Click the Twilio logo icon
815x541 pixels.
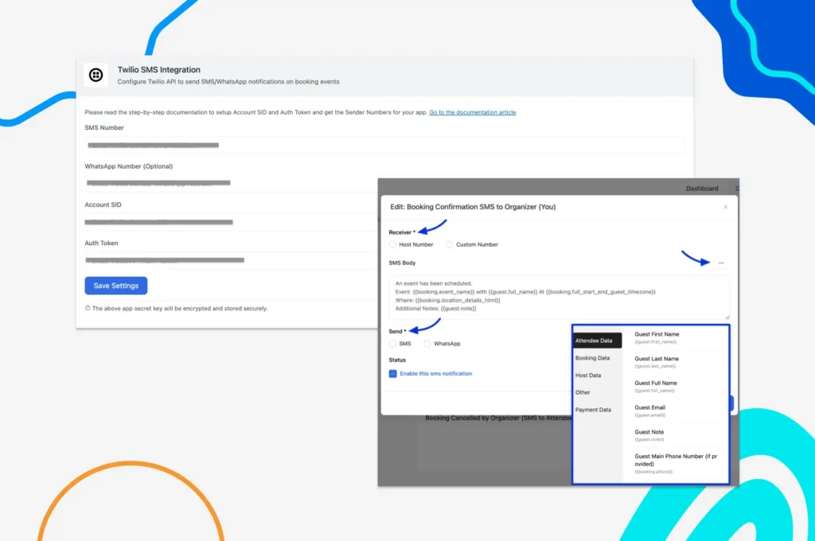pyautogui.click(x=96, y=75)
